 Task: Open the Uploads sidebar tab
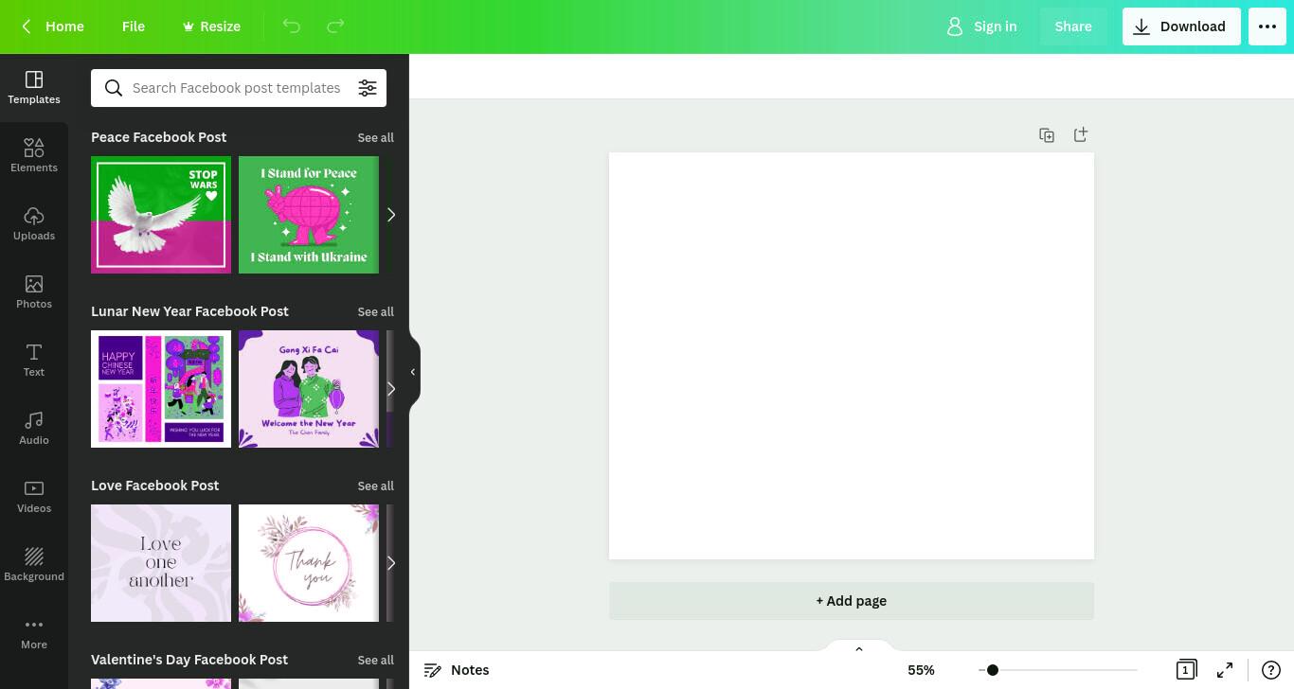[34, 224]
